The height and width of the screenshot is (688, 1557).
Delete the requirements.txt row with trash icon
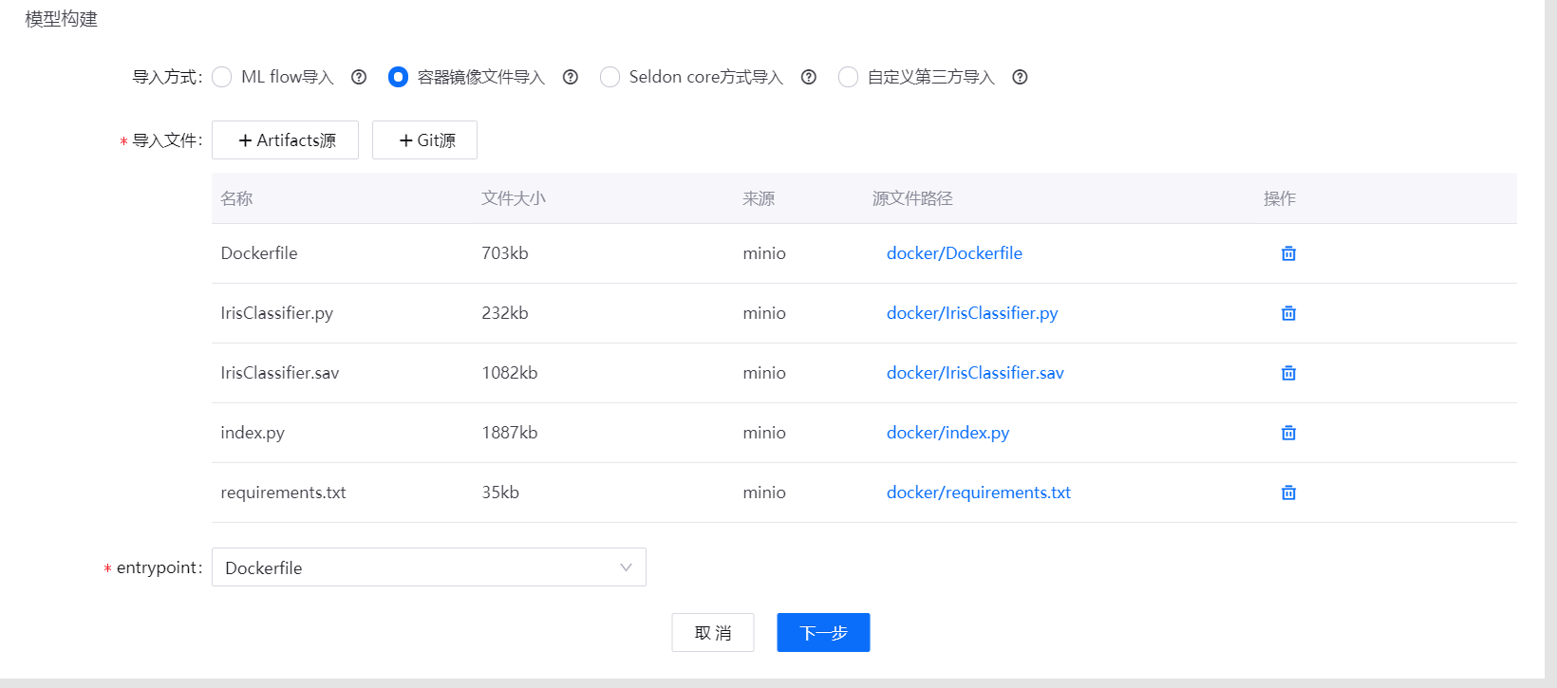pyautogui.click(x=1288, y=493)
